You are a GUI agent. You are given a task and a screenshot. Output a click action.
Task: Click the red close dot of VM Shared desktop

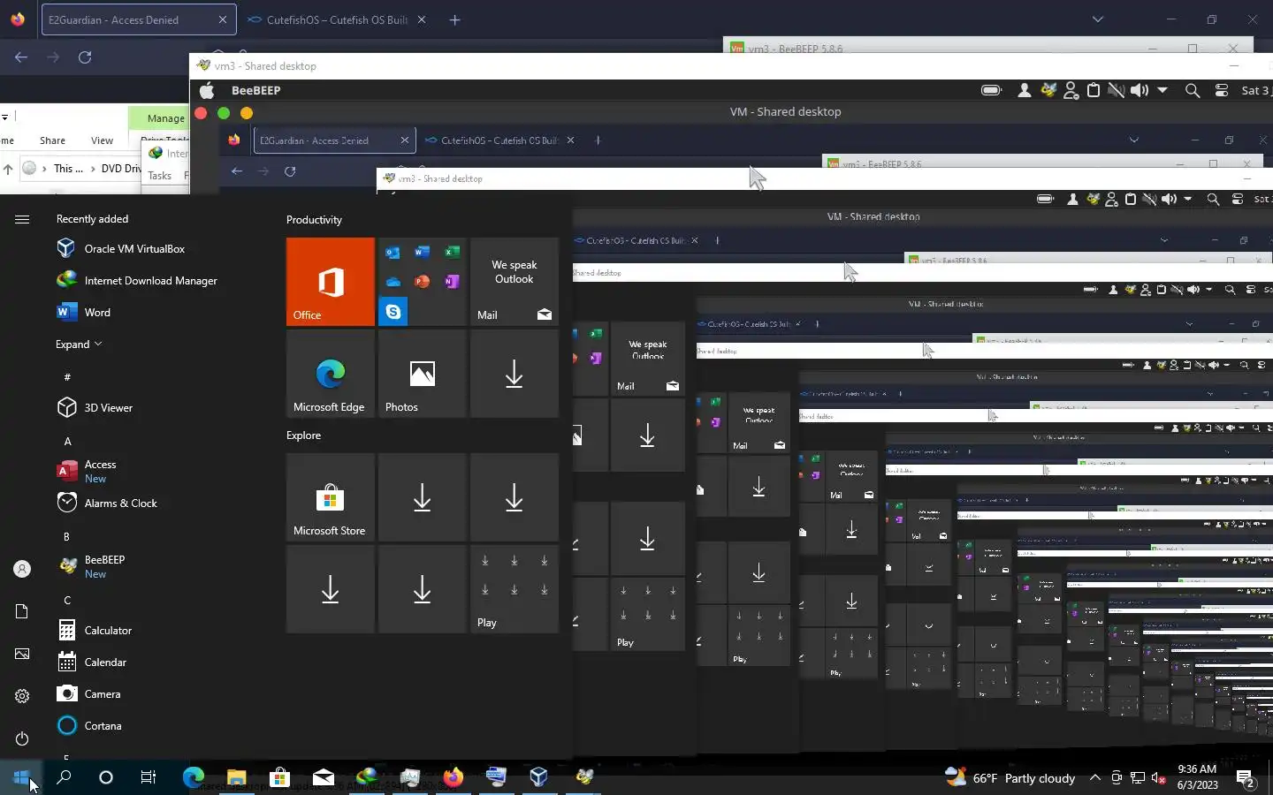201,113
